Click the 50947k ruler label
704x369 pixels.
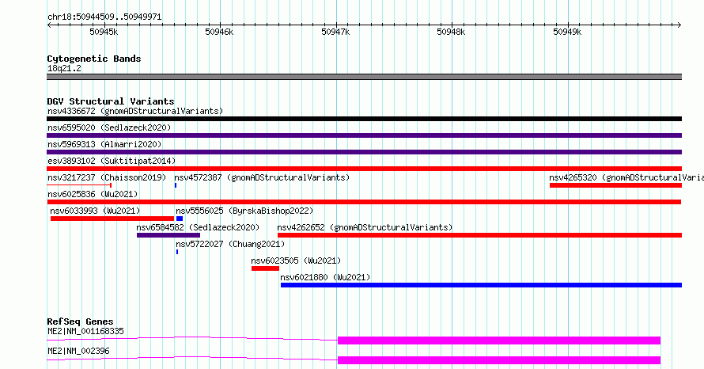click(335, 32)
